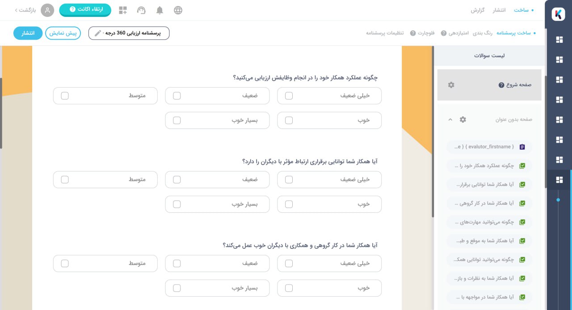
Task: Check بسیار خوب for the second question
Action: point(177,204)
